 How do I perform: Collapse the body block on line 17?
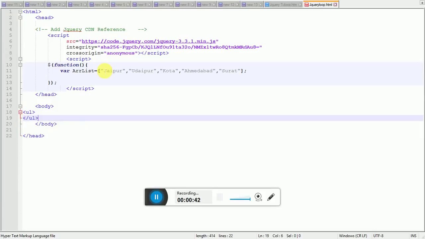[x=20, y=106]
